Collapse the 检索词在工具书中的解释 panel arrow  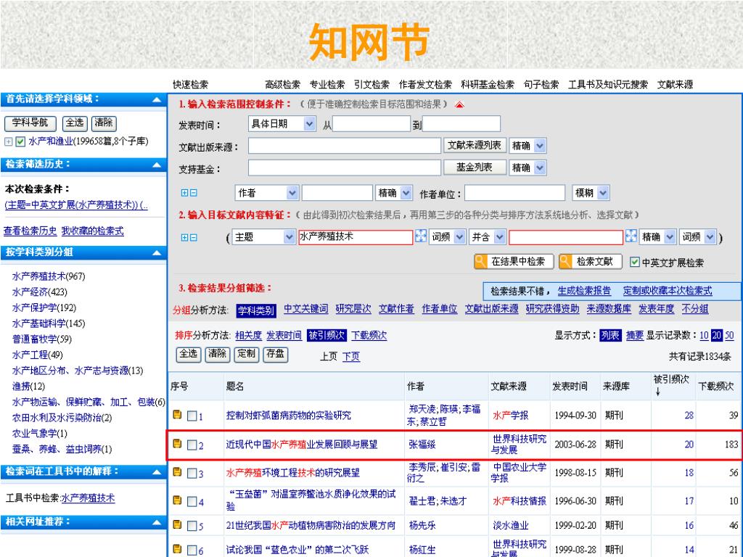157,472
